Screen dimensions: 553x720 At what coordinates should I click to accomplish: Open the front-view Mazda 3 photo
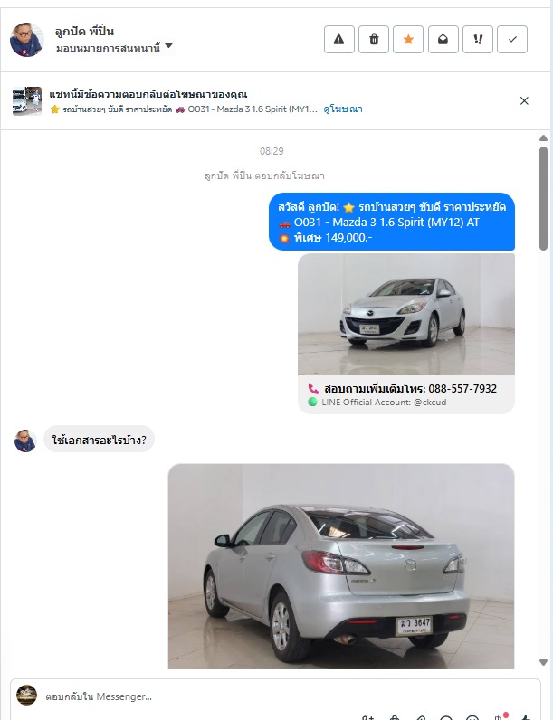tap(406, 315)
